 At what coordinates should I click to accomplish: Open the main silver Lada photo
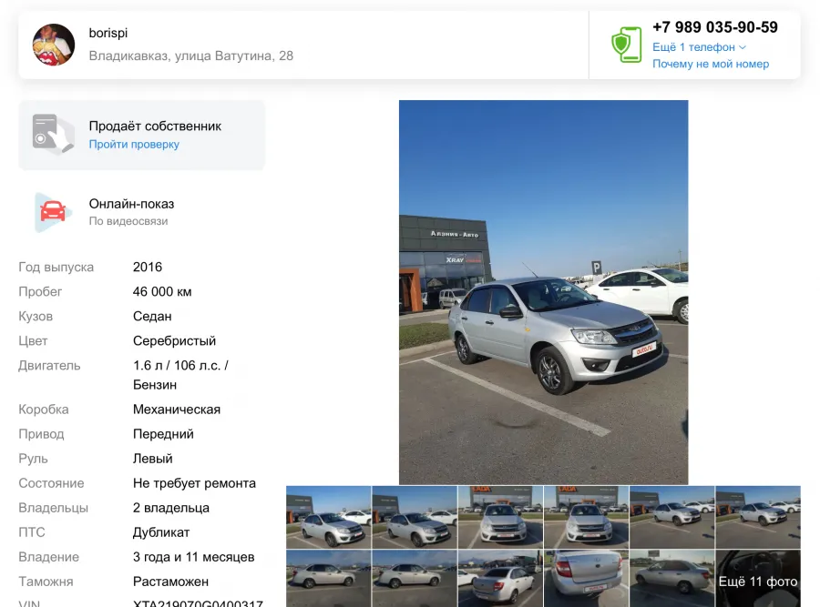[543, 292]
